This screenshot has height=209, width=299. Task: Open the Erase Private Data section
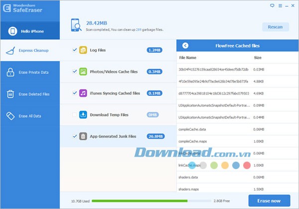click(x=30, y=72)
